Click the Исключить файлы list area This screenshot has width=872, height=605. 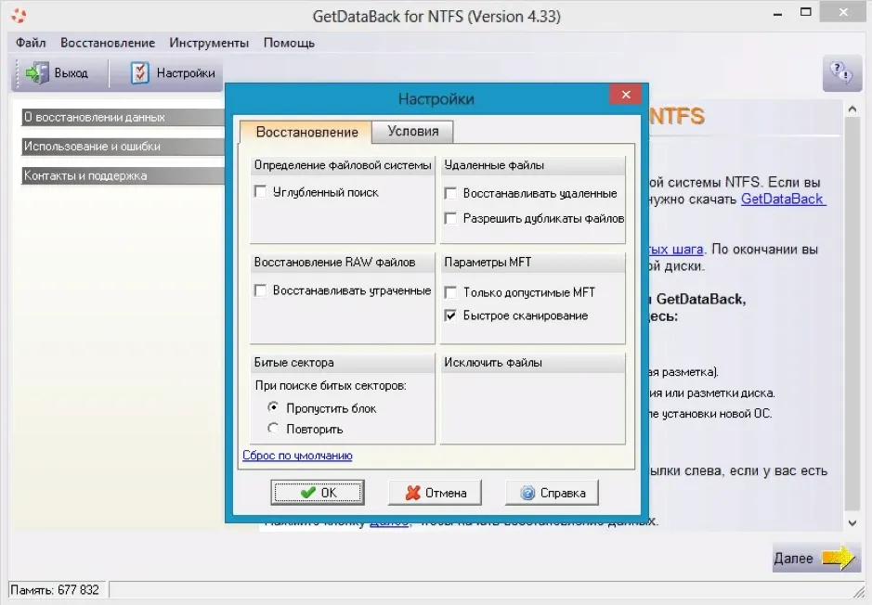(x=533, y=407)
